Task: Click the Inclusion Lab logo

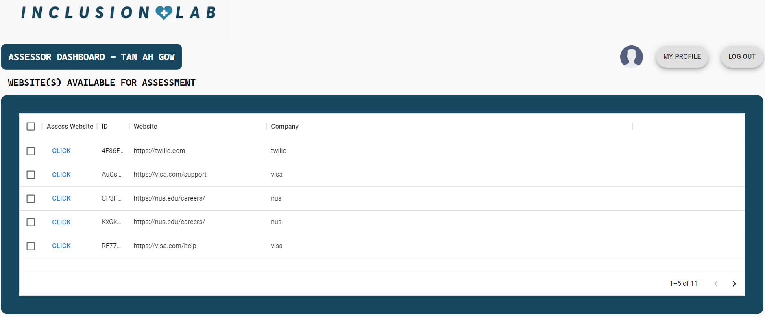Action: (118, 13)
